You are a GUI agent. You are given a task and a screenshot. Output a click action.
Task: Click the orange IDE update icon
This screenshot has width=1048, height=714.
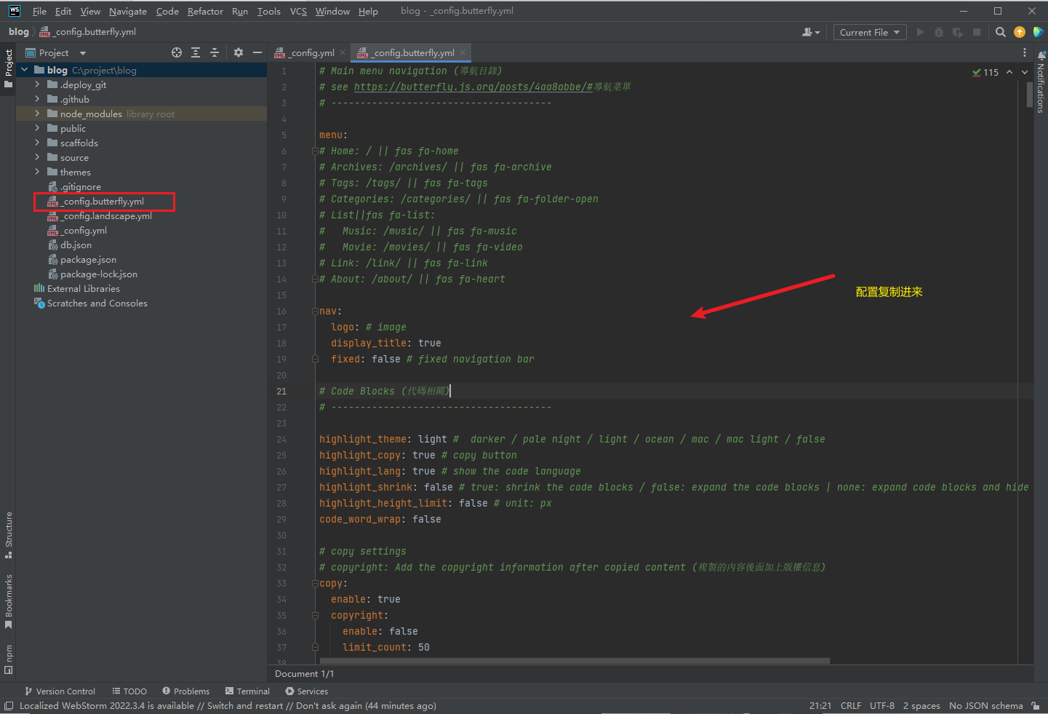[1020, 32]
